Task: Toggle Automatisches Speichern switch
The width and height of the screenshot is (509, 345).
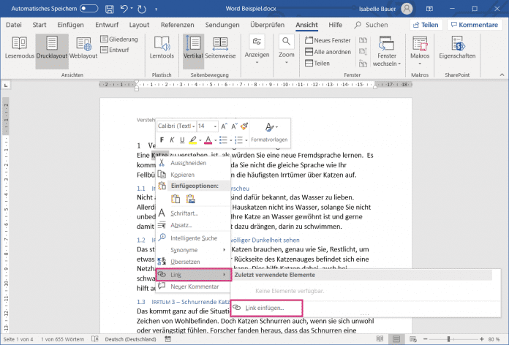Action: click(89, 9)
